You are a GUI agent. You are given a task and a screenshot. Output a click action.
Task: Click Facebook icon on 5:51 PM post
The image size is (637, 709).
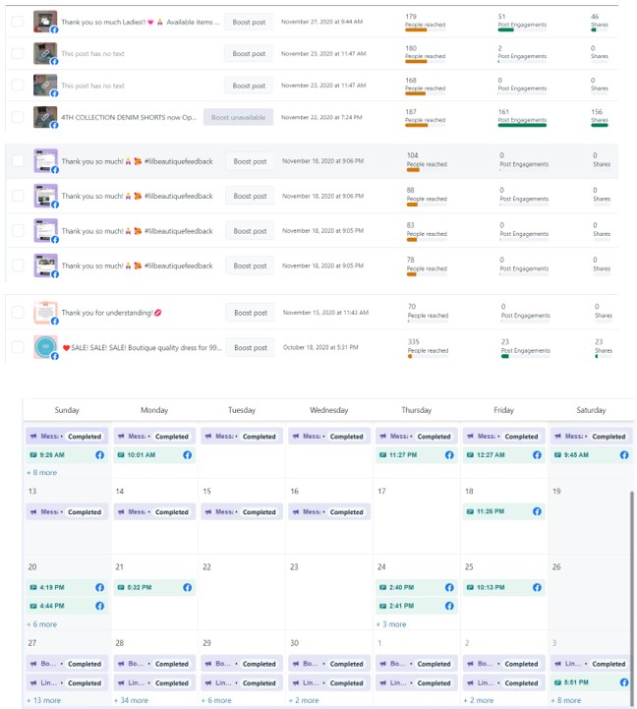tap(624, 682)
